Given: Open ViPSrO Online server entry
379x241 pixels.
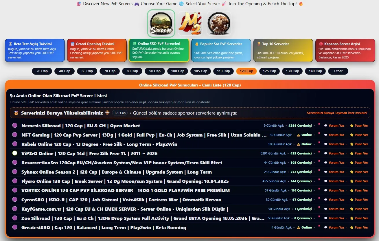Looking at the screenshot, I should (x=89, y=153).
